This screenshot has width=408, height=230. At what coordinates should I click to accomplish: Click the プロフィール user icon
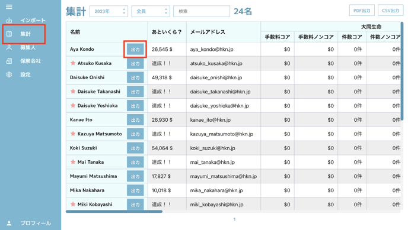(9, 223)
